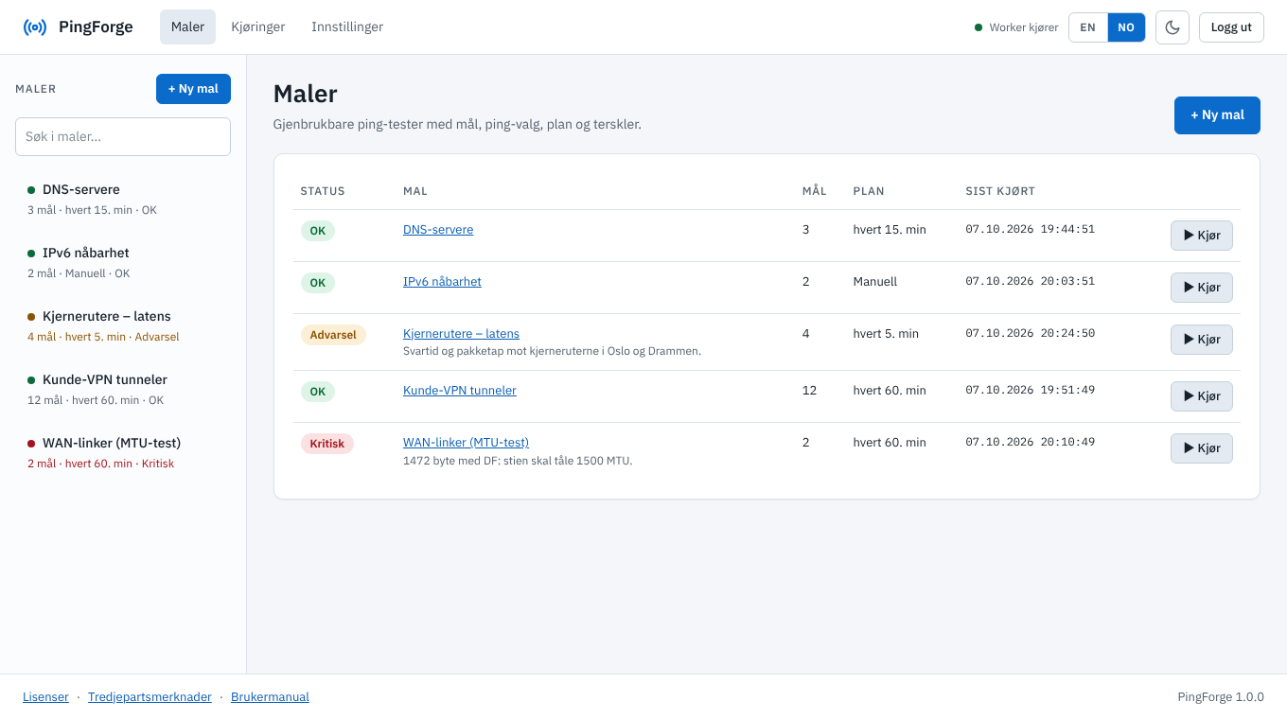Screen dimensions: 1287x719
Task: Click the Manuell plan cell
Action: (875, 282)
